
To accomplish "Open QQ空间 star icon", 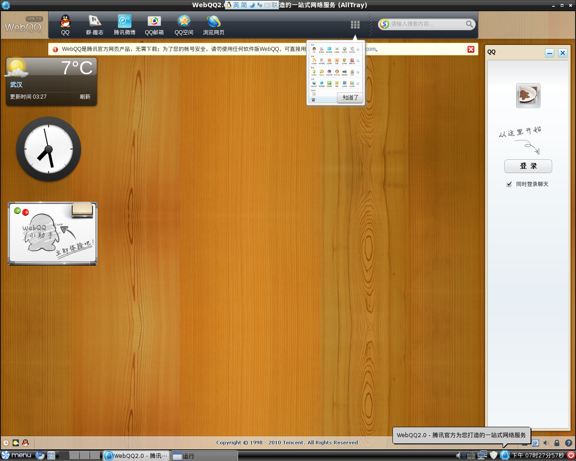I will 184,25.
